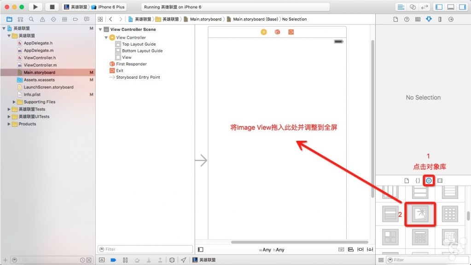Screen dimensions: 471x265
Task: Toggle the bottom debug area visibility
Action: coord(451,7)
